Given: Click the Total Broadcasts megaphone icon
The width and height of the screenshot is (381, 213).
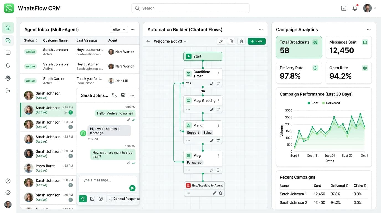Looking at the screenshot, I should coord(315,42).
